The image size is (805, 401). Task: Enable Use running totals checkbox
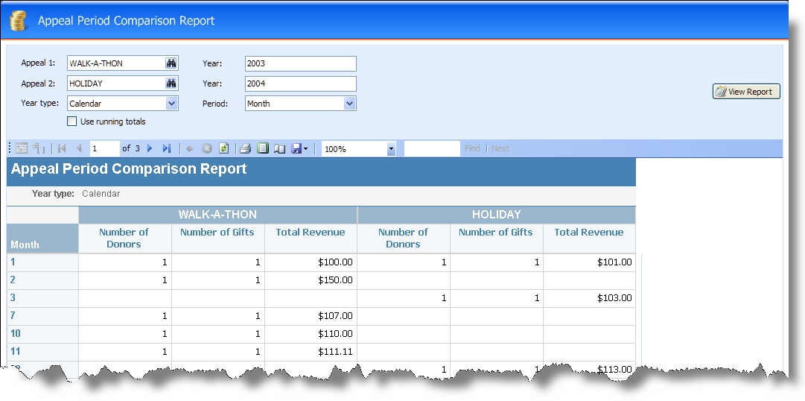tap(72, 121)
